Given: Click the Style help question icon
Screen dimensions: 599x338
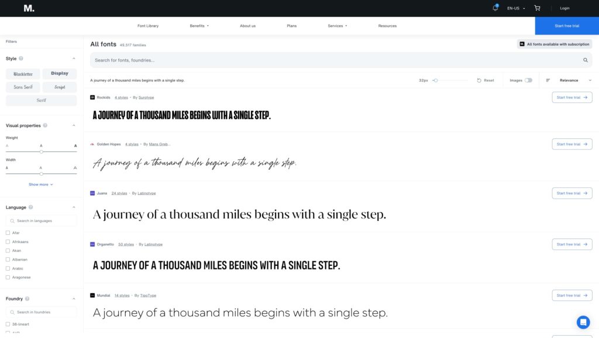Looking at the screenshot, I should (21, 59).
